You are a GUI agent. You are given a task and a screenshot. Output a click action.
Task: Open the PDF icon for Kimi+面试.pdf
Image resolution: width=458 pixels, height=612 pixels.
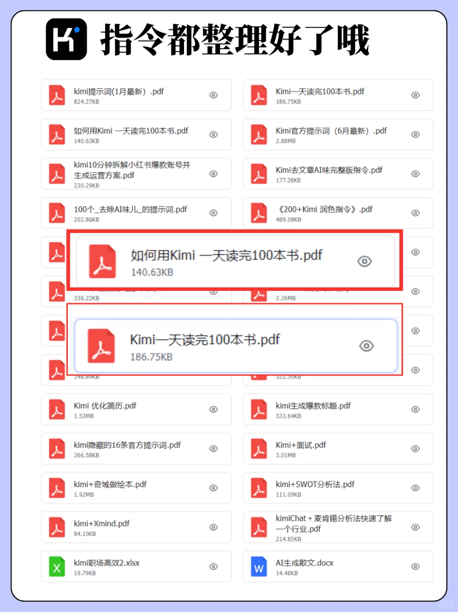click(x=259, y=449)
